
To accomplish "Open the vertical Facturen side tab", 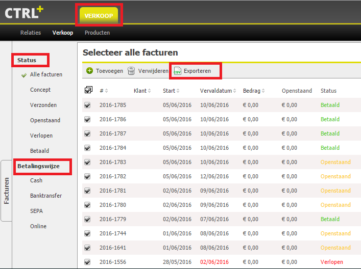I will click(x=7, y=191).
